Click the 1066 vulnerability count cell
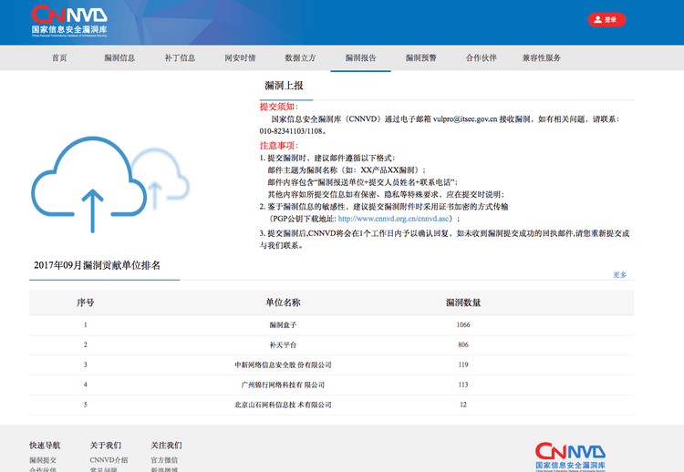Viewport: 684px width, 472px height. pos(463,325)
